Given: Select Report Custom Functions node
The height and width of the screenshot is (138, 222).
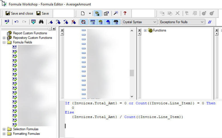Looking at the screenshot, I should coord(30,33).
